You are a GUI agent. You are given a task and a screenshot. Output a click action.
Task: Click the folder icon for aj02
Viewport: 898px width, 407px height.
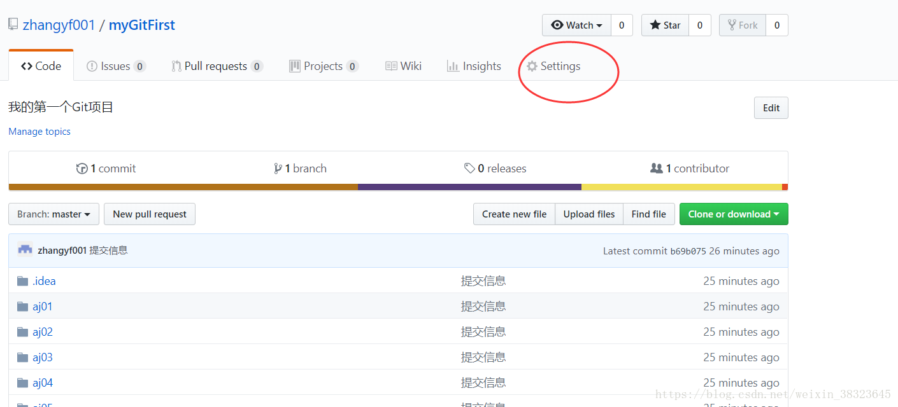(x=23, y=332)
